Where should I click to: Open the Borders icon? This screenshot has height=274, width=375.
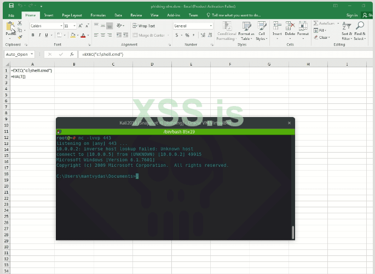[59, 35]
